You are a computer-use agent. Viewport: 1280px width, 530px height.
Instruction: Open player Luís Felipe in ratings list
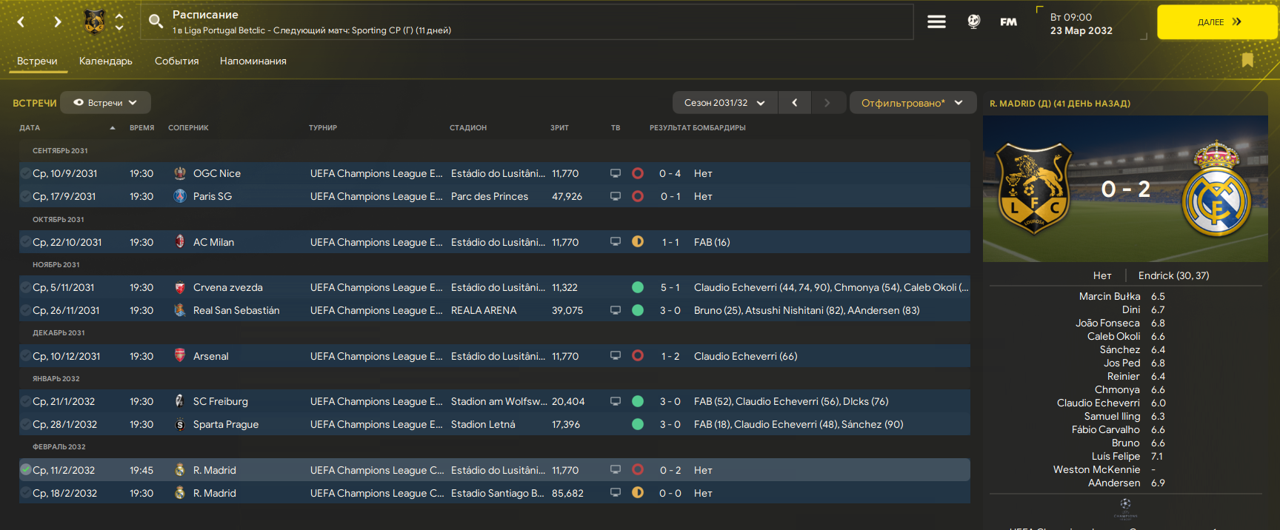click(1116, 456)
